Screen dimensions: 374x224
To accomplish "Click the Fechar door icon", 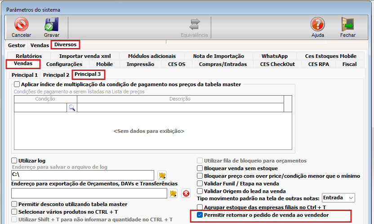I will pyautogui.click(x=347, y=25).
